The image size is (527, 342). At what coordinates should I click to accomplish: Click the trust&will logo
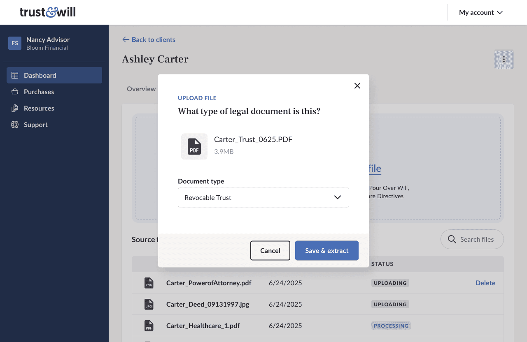pyautogui.click(x=48, y=12)
